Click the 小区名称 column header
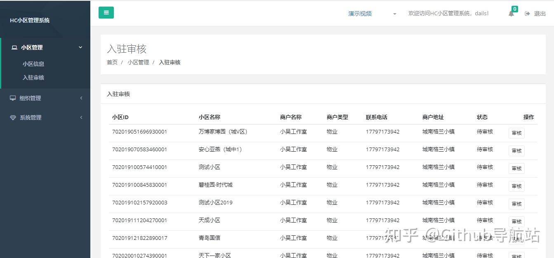This screenshot has height=258, width=554. [210, 117]
